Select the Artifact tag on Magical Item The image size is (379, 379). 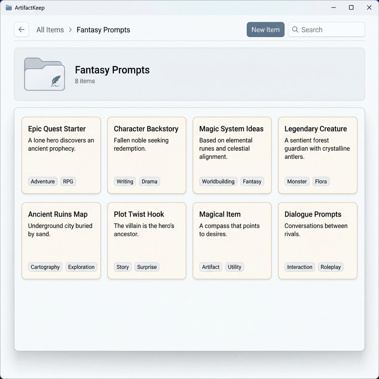click(210, 267)
